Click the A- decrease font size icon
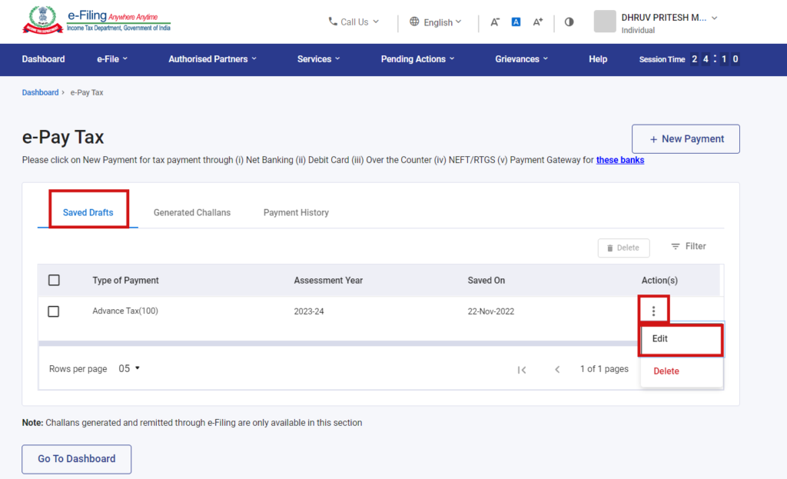787x479 pixels. [495, 22]
